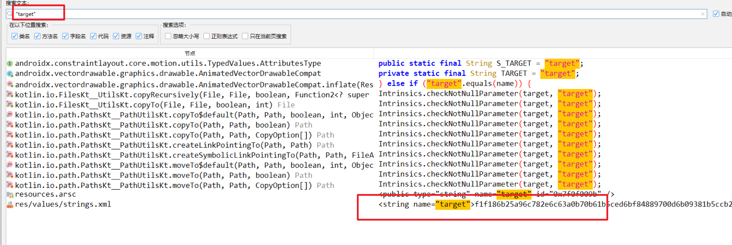The image size is (732, 245).
Task: Select the resources.arsc result row
Action: [x=45, y=194]
